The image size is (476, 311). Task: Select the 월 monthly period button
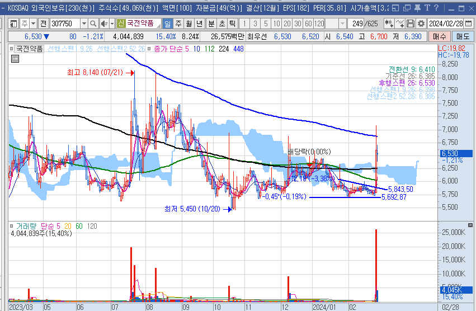(189, 23)
